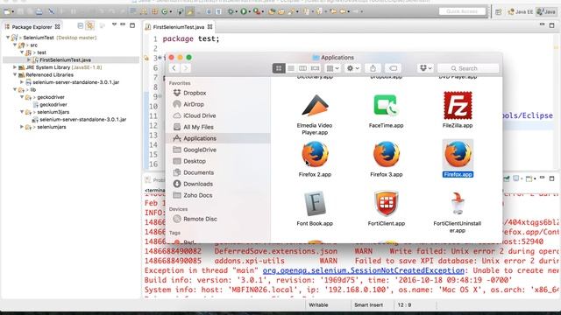561x315 pixels.
Task: Open the Elmedia Video Player.app icon
Action: tap(315, 105)
